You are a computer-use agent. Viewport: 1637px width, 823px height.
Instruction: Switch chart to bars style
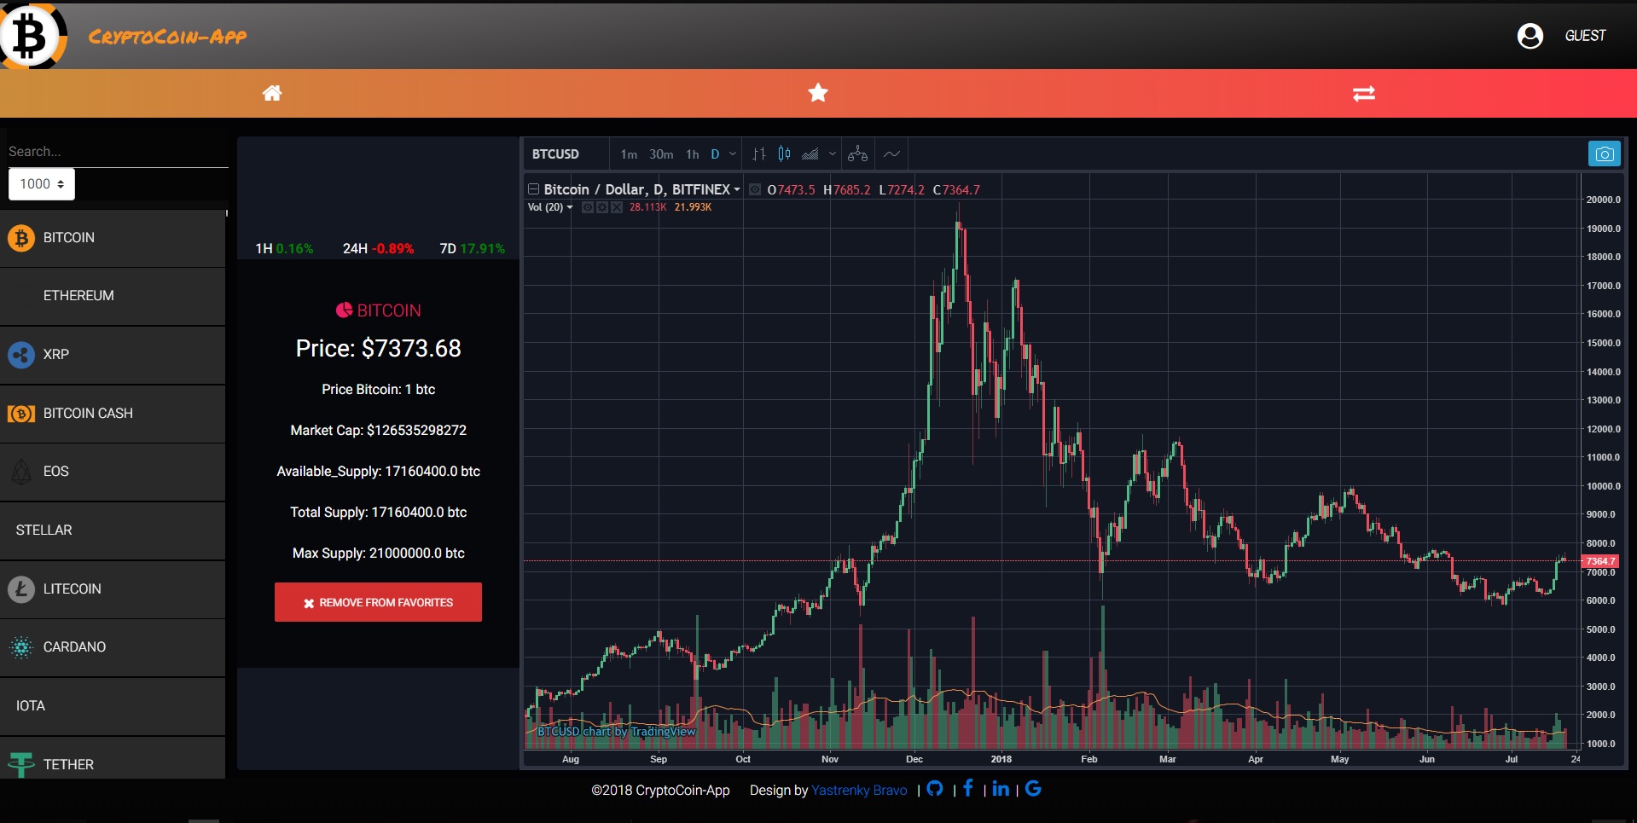758,154
